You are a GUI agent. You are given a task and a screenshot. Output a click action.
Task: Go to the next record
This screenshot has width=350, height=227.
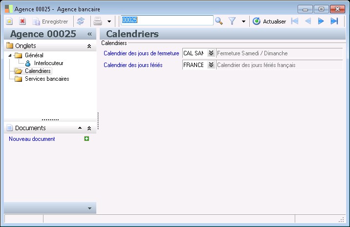[321, 21]
